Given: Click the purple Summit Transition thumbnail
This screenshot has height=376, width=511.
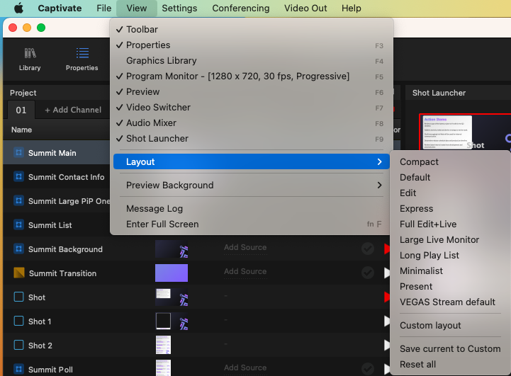Looking at the screenshot, I should point(172,273).
